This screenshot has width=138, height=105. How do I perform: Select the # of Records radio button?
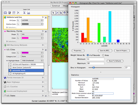point(88,55)
